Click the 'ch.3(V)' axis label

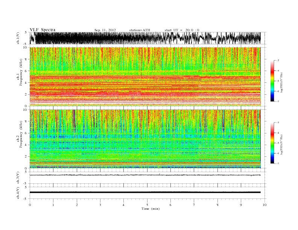(18, 177)
